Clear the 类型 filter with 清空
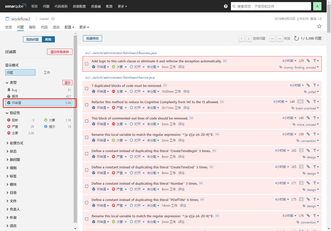Viewport: 331px width, 231px height. [x=67, y=83]
